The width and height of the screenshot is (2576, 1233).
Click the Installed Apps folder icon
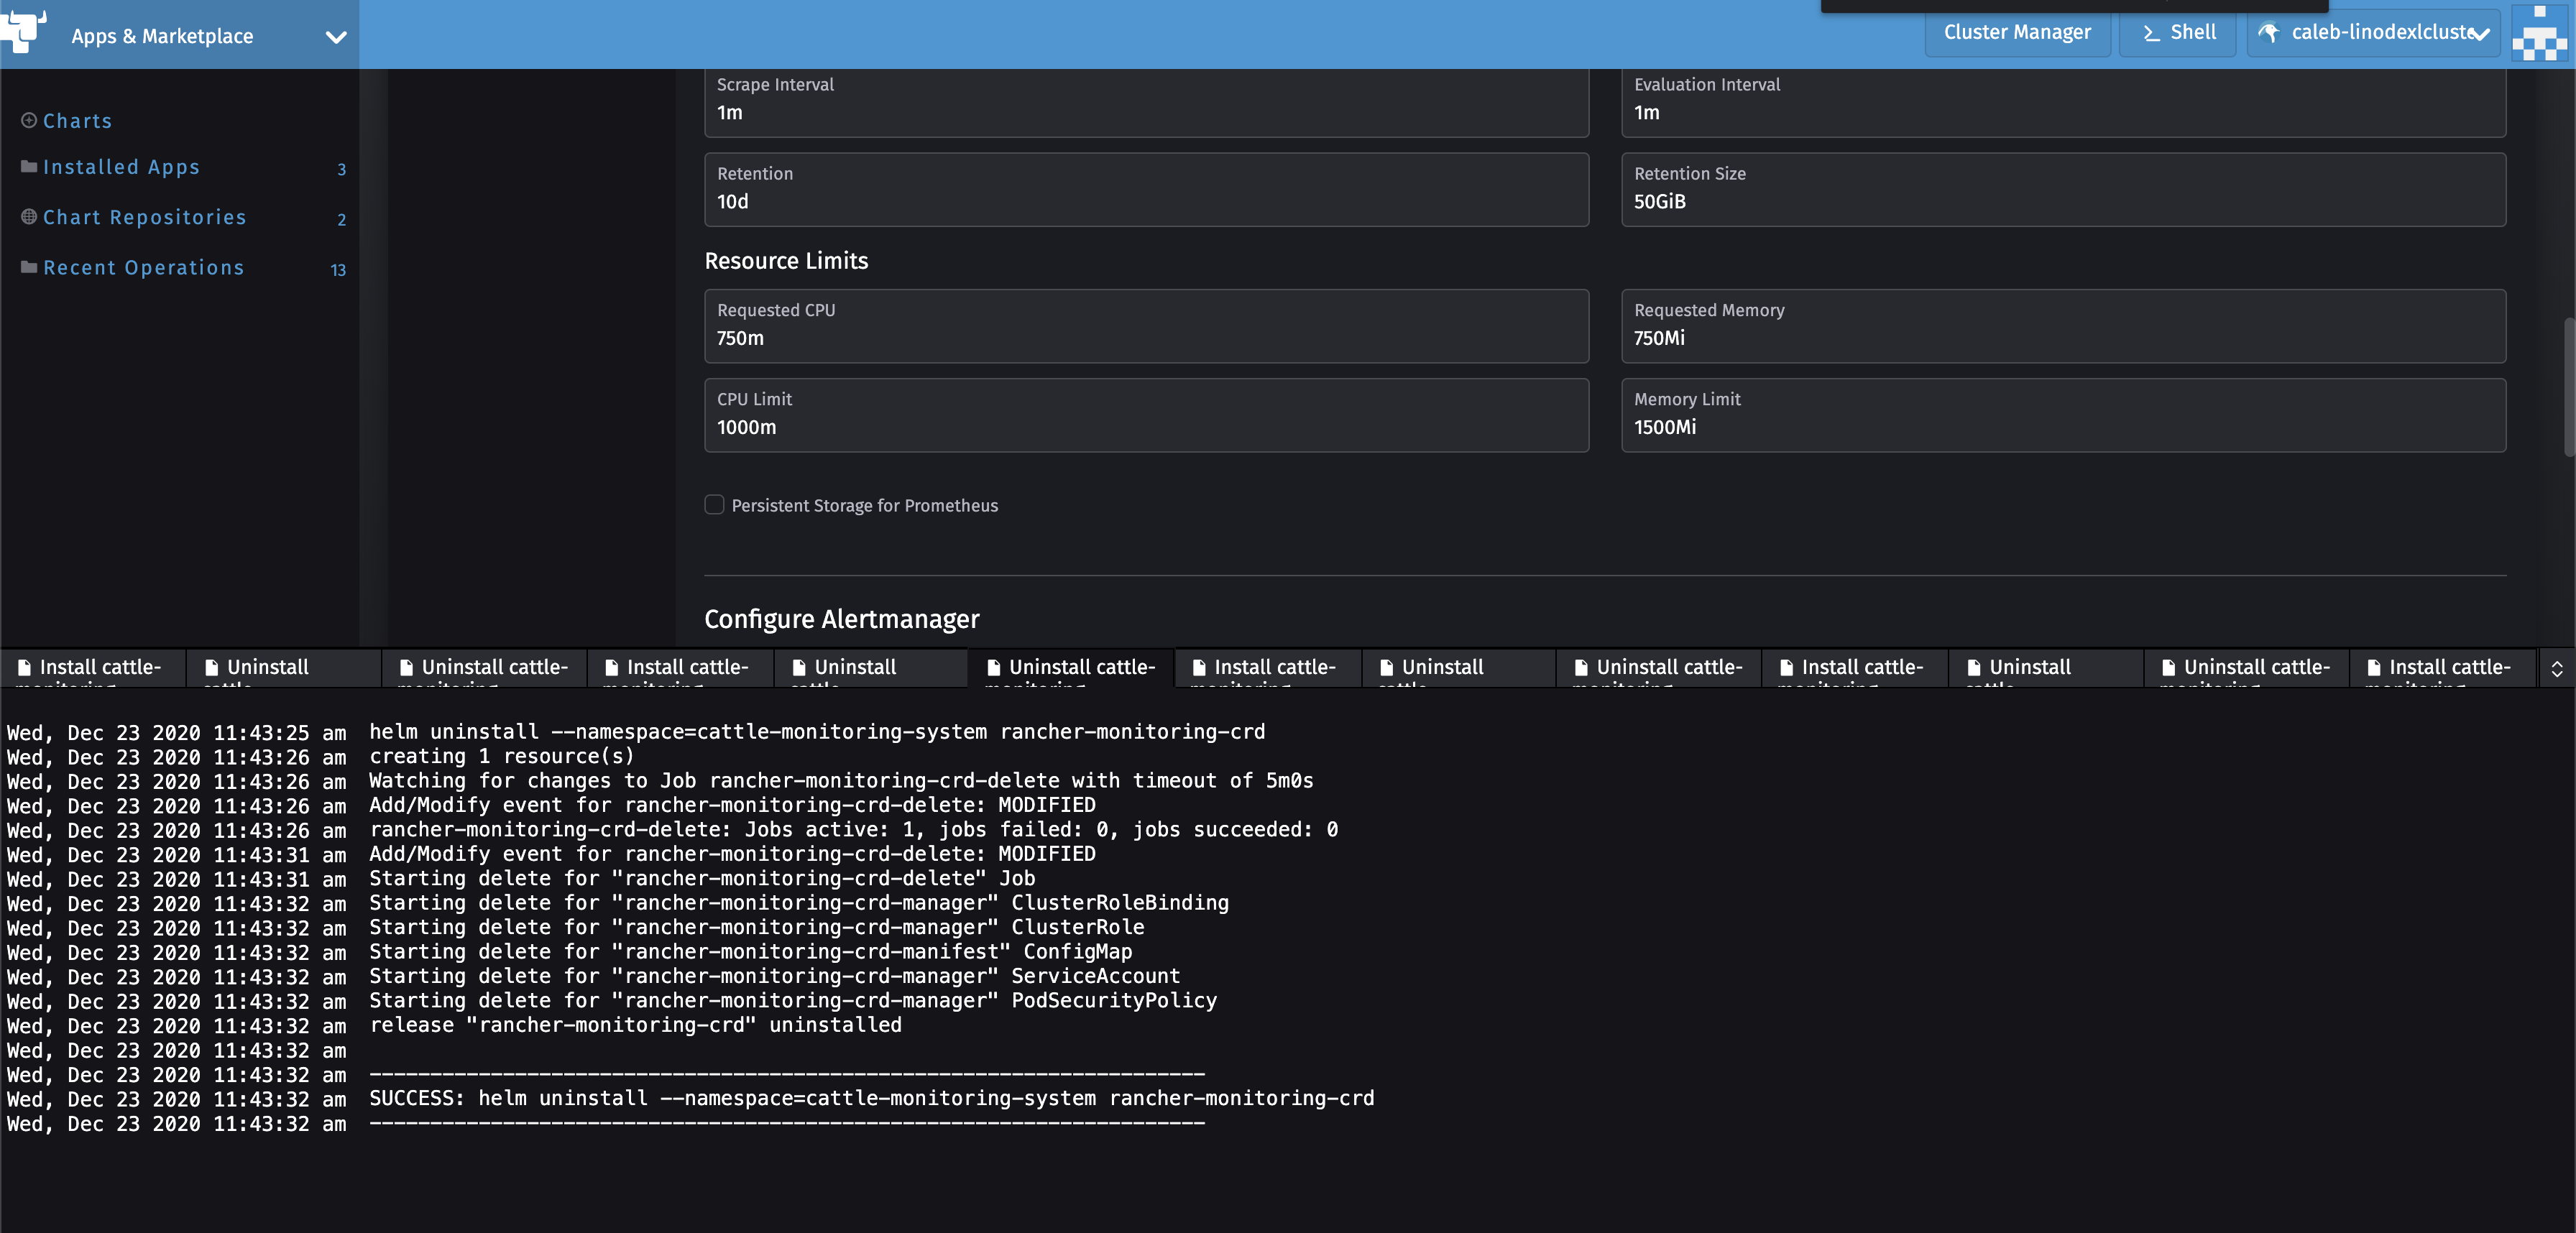[29, 167]
